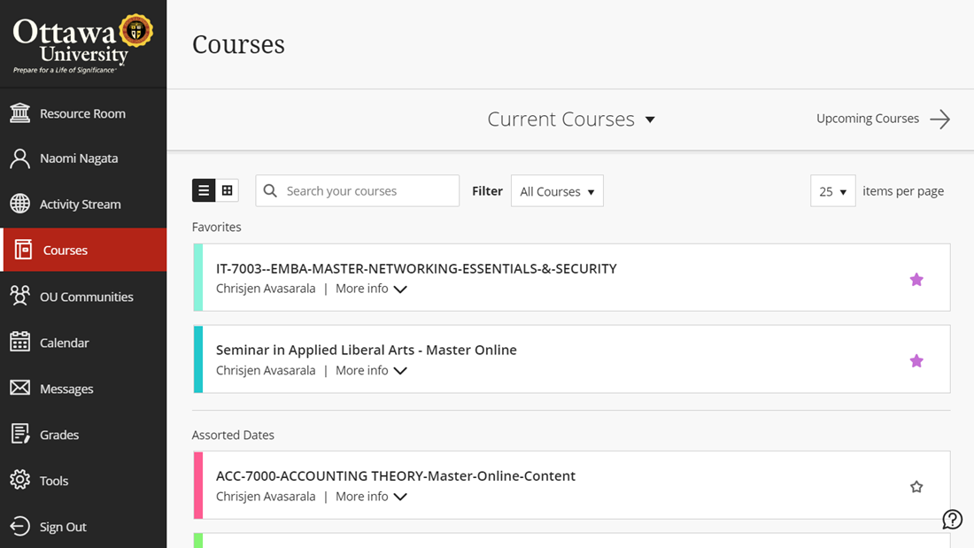Open the Current Courses dropdown

[571, 120]
